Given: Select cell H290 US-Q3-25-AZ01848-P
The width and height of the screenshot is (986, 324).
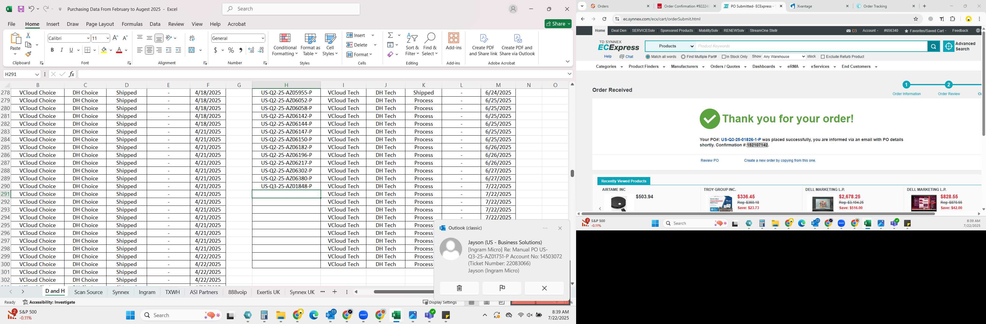Looking at the screenshot, I should click(286, 186).
